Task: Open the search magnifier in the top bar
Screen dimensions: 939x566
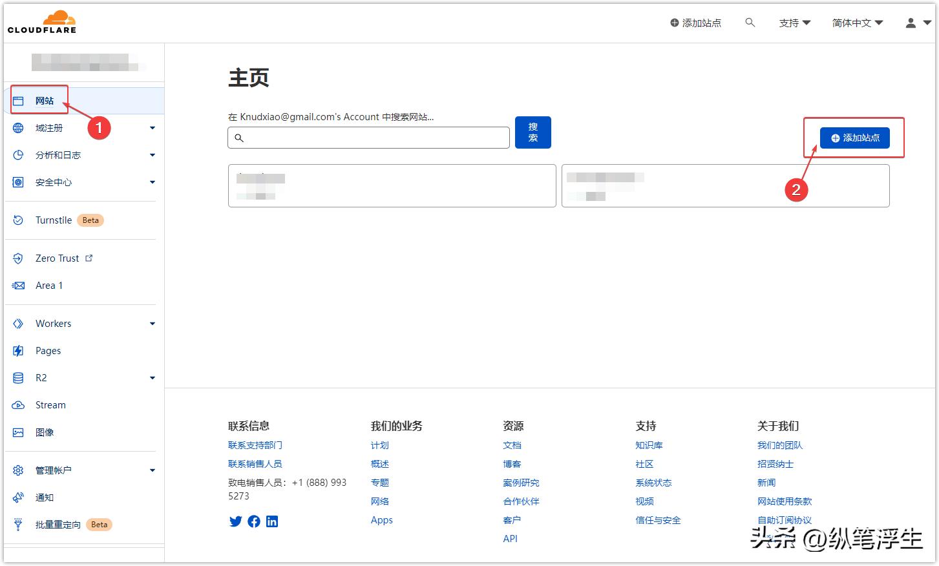Action: pos(750,22)
